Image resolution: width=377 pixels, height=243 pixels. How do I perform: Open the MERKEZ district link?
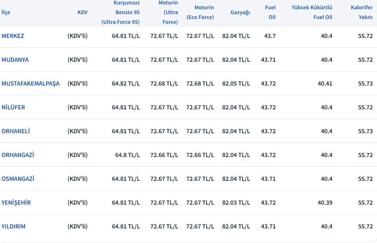click(13, 36)
